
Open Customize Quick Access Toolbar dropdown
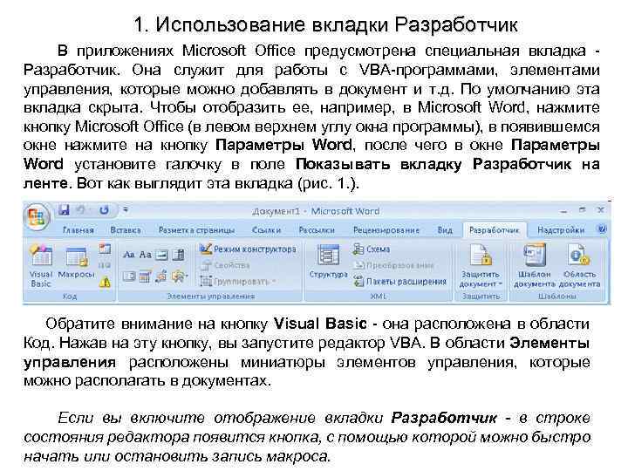pyautogui.click(x=126, y=210)
